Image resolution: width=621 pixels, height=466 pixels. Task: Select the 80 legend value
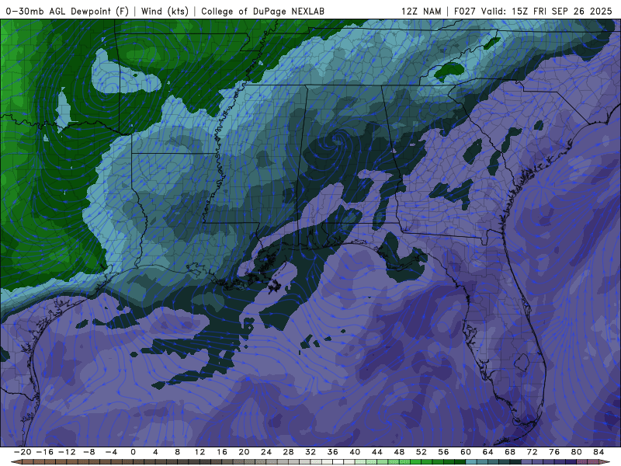[577, 452]
